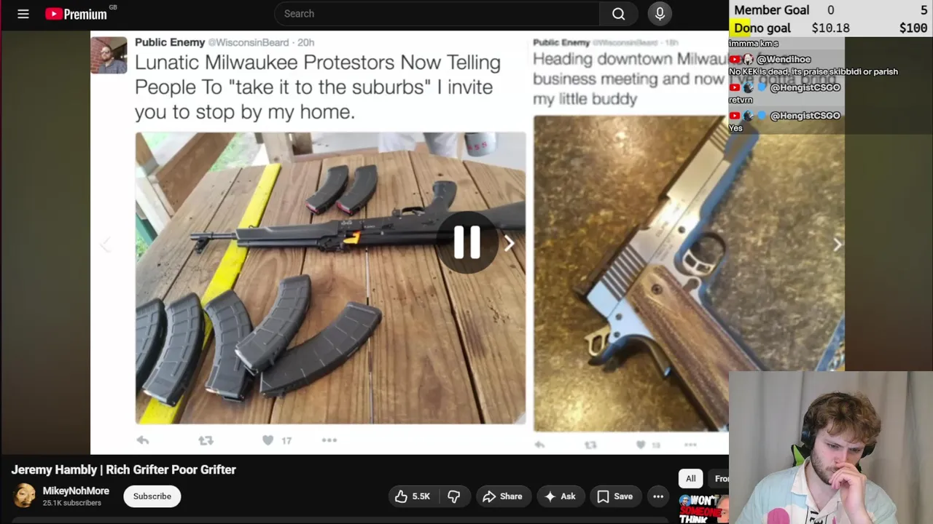Focus the Search input field

[437, 14]
